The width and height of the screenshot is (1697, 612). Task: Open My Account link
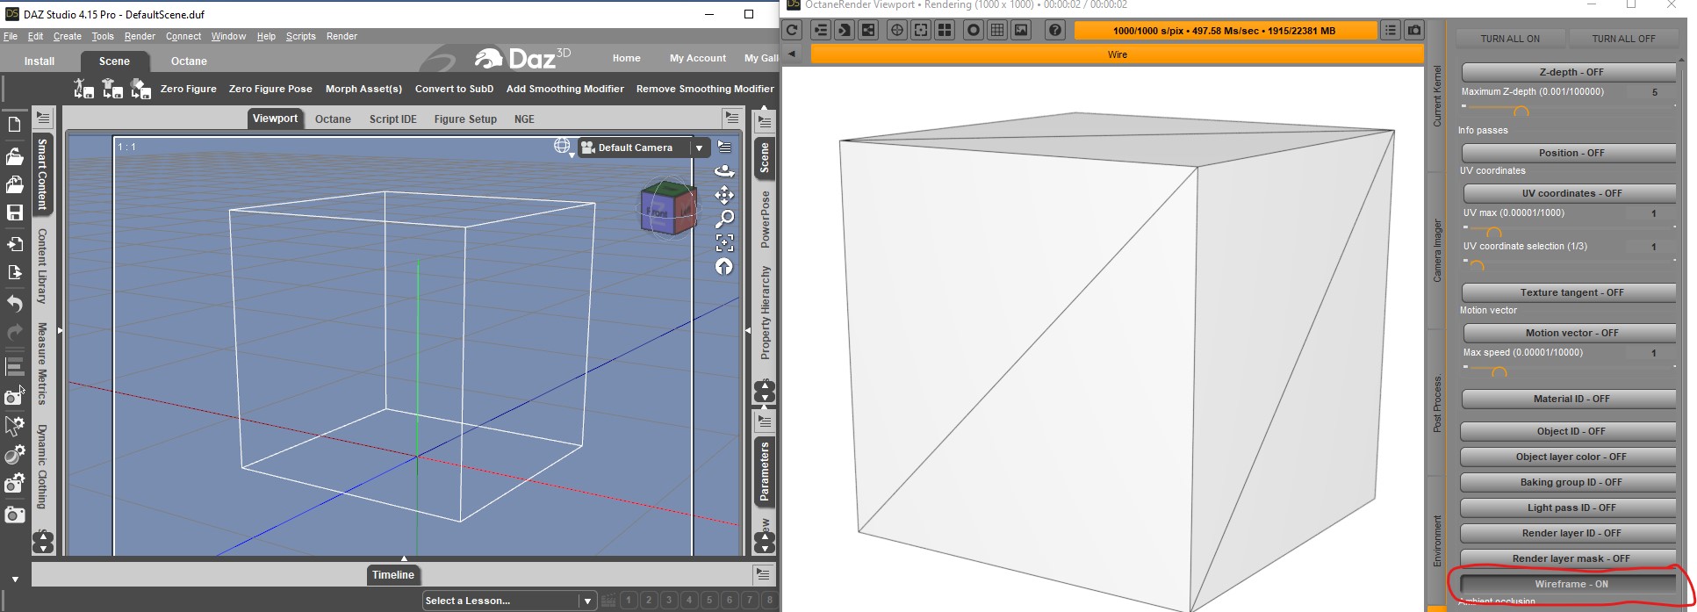698,58
